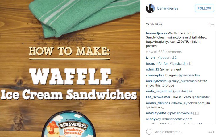Expand view all 639 comments

164,52
